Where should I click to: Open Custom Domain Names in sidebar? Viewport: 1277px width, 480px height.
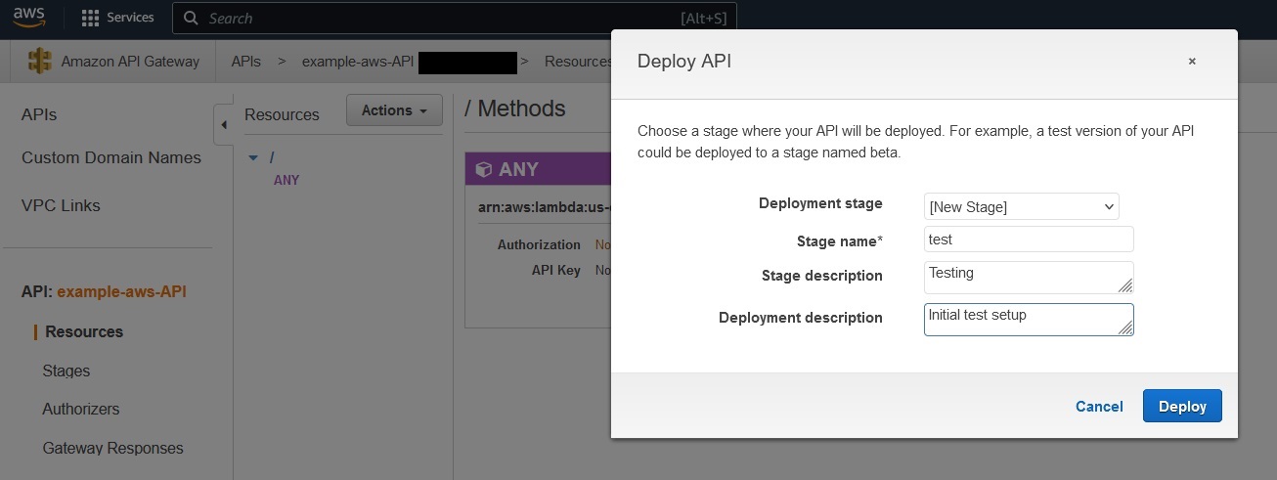111,157
